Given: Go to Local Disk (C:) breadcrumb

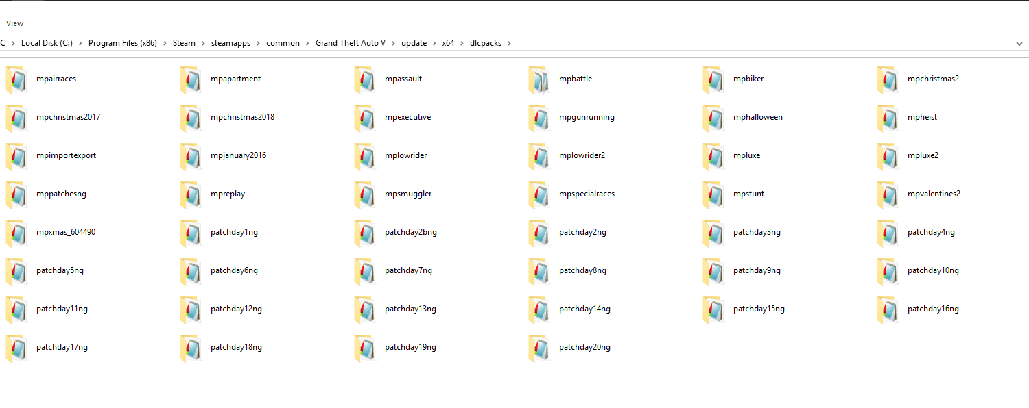Looking at the screenshot, I should coord(47,43).
